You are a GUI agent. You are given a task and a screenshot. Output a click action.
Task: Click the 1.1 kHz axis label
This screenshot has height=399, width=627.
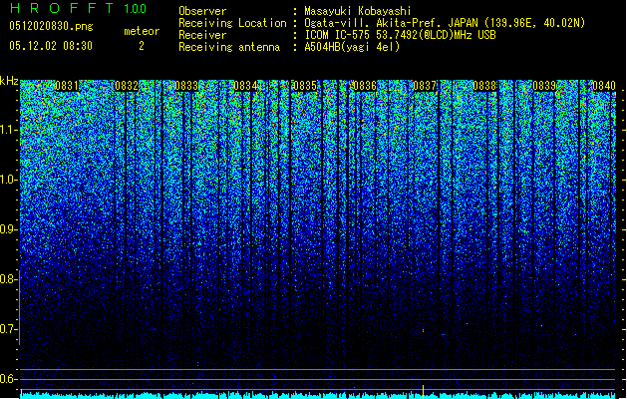[x=9, y=130]
